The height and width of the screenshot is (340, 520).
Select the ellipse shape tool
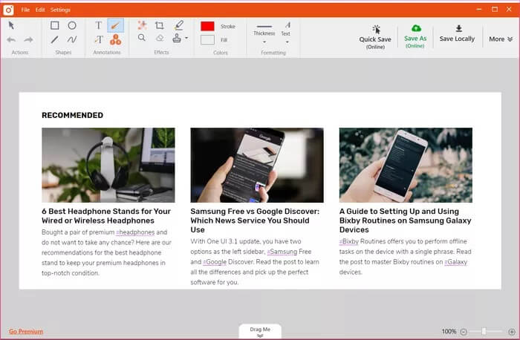coord(72,25)
